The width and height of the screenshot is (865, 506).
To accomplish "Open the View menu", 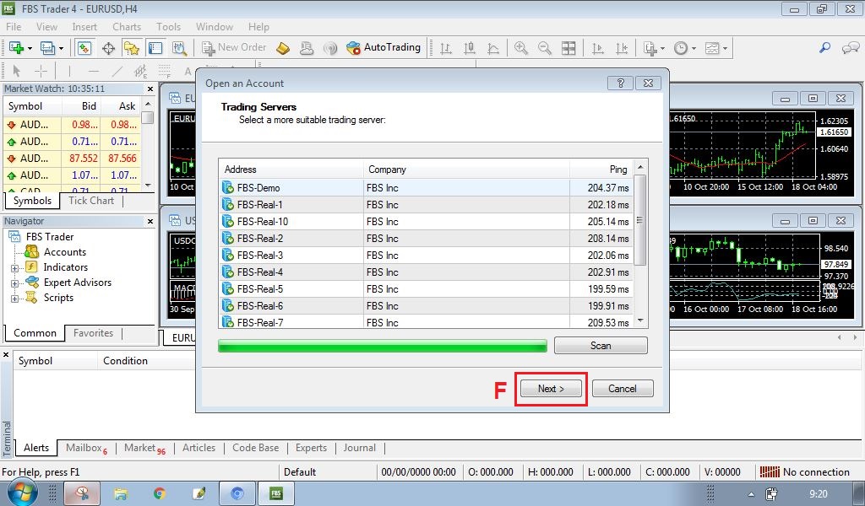I will tap(46, 26).
